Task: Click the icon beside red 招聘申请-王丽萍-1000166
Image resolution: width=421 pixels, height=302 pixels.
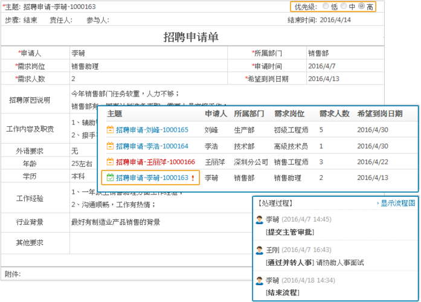Action: (110, 162)
